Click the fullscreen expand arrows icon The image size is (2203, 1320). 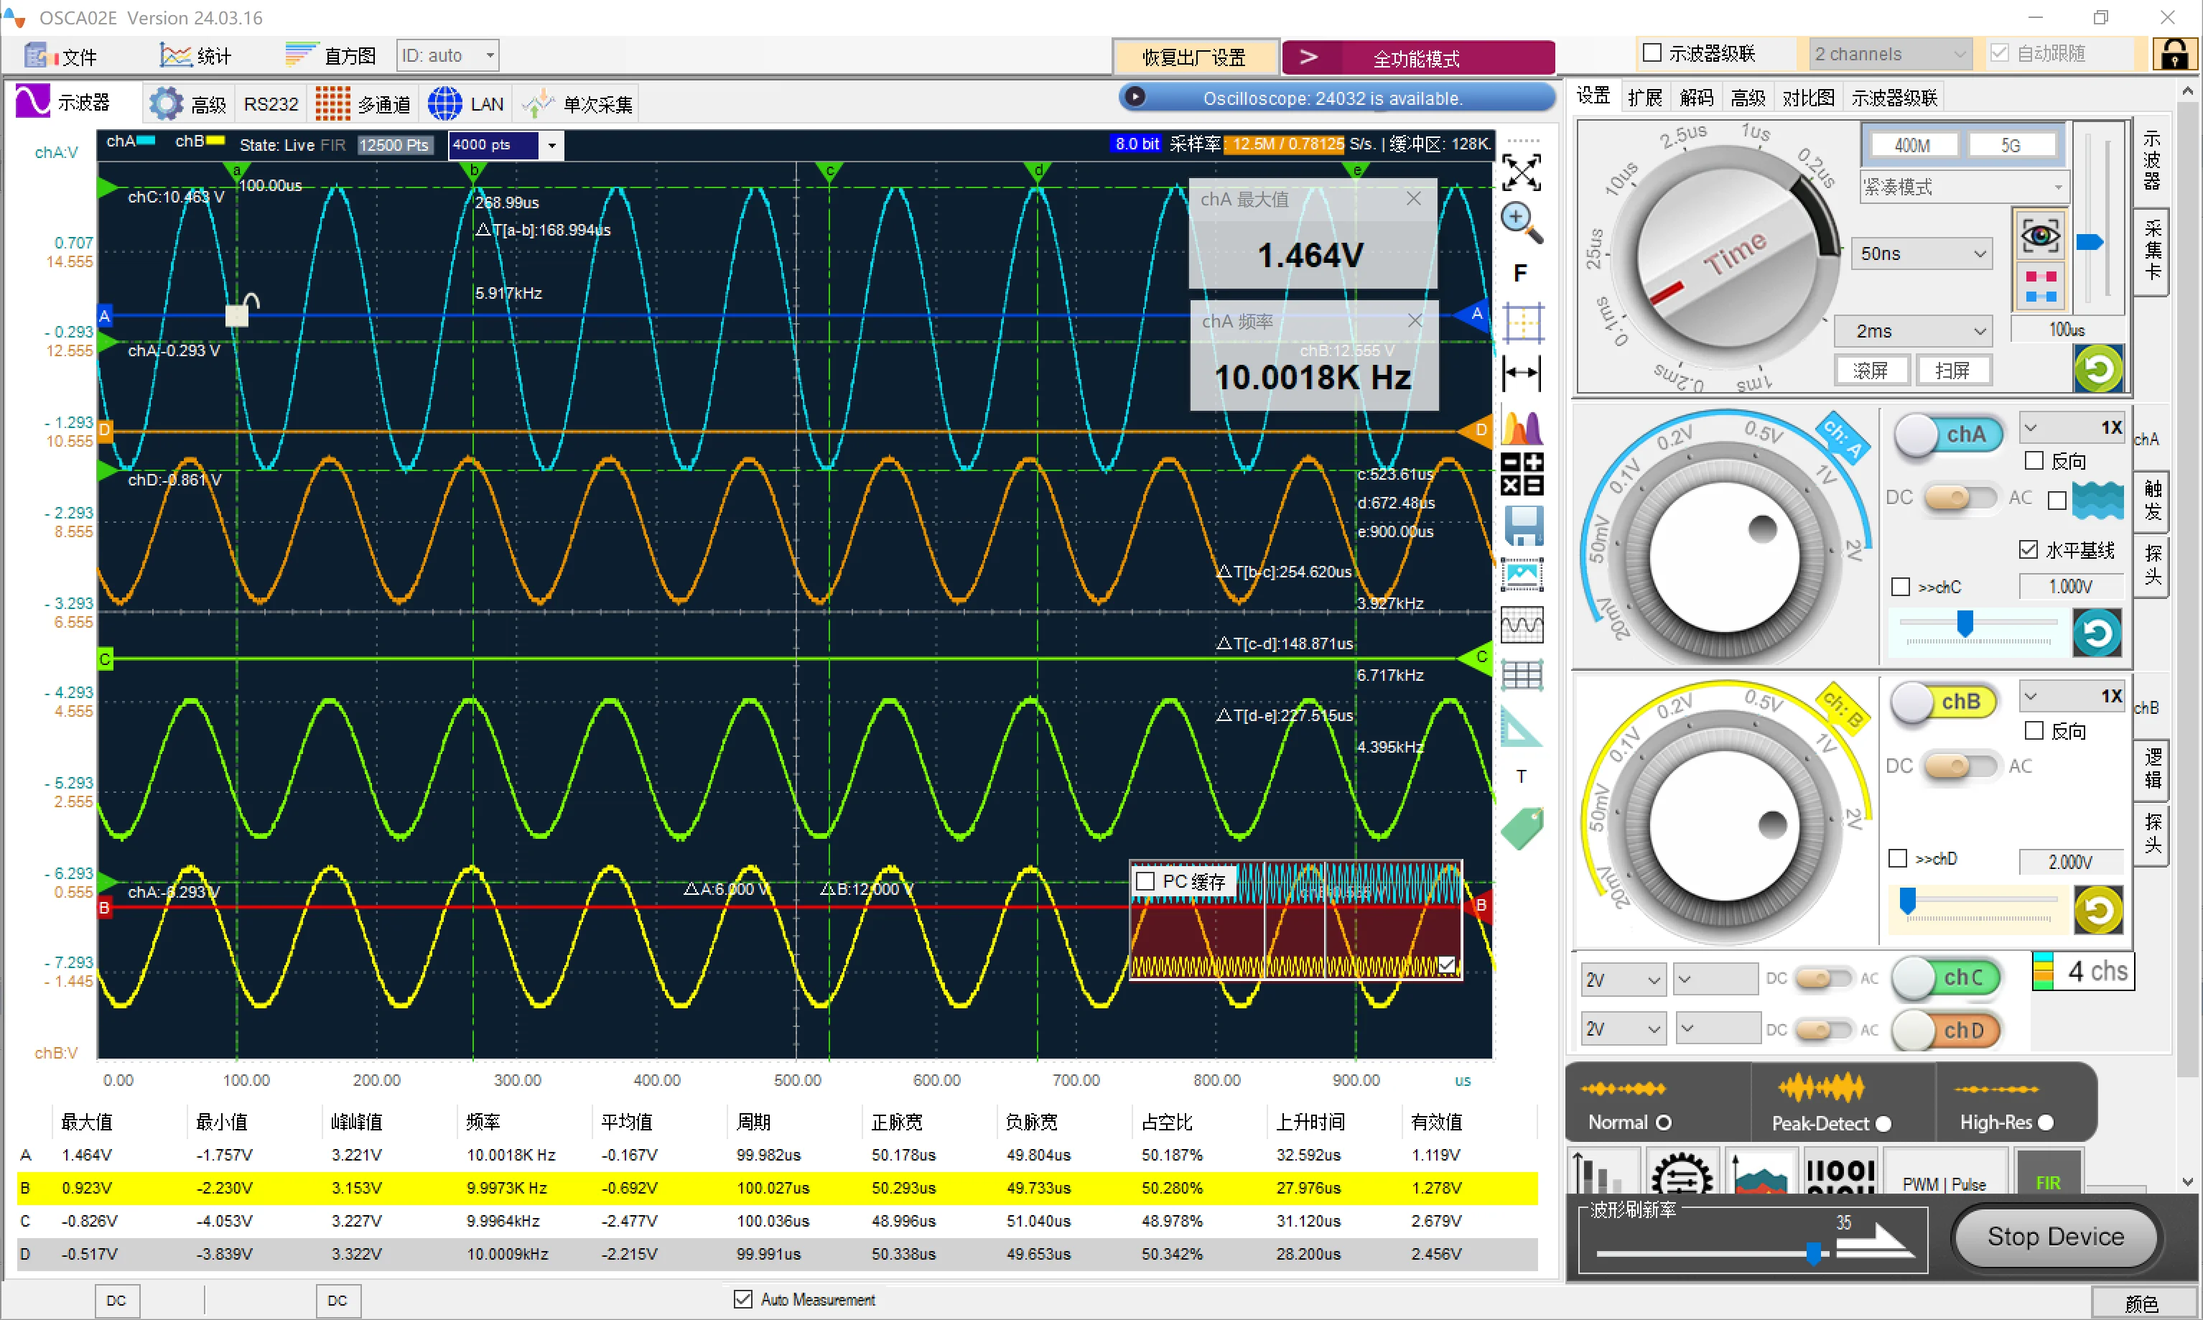click(x=1521, y=172)
